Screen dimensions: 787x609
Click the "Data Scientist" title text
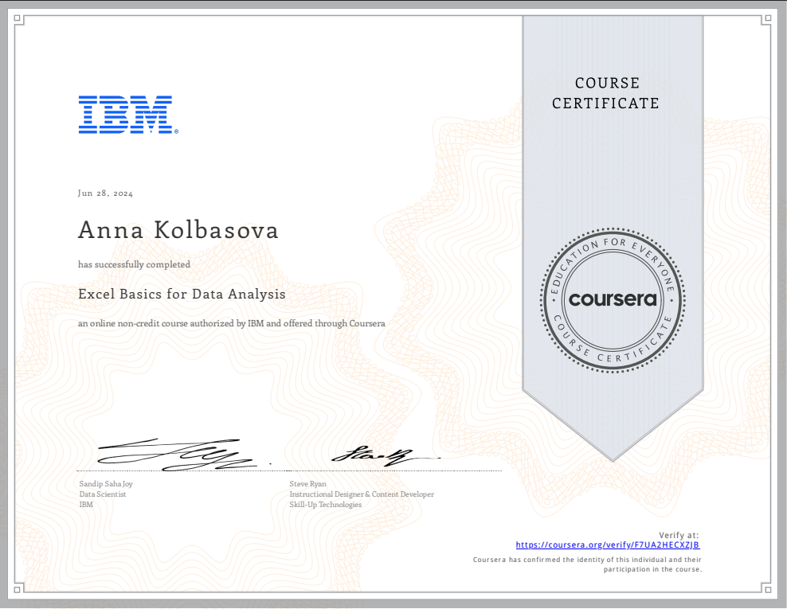coord(102,494)
